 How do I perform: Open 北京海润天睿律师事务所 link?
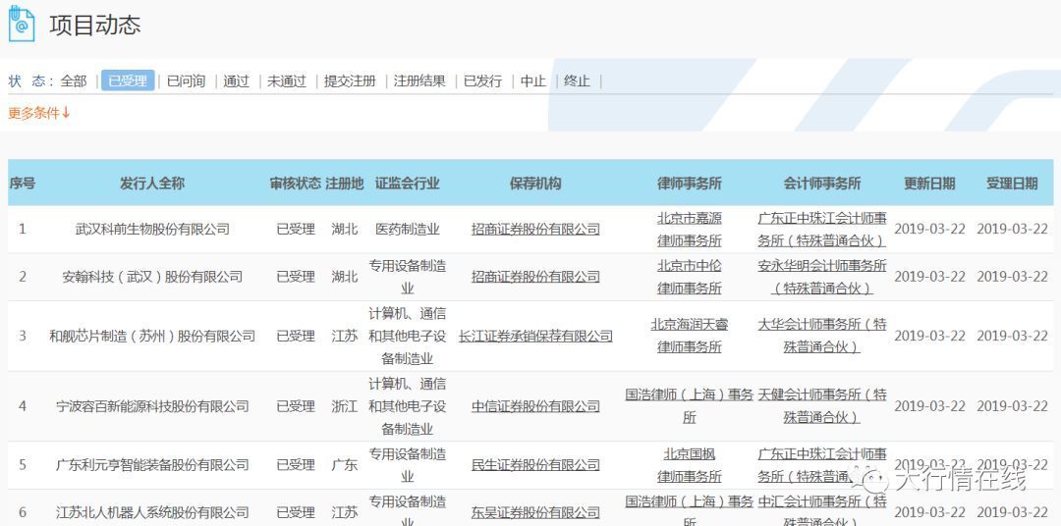click(690, 336)
